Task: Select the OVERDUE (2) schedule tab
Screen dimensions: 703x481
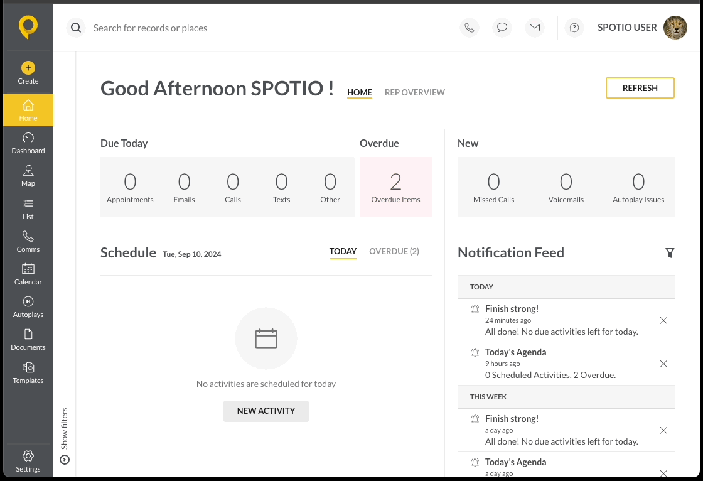Action: coord(394,252)
